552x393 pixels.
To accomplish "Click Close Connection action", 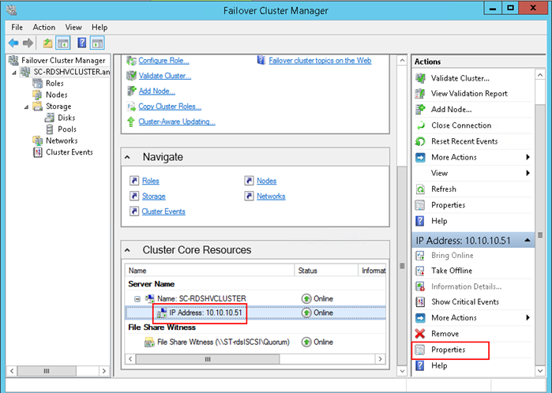I will tap(461, 125).
